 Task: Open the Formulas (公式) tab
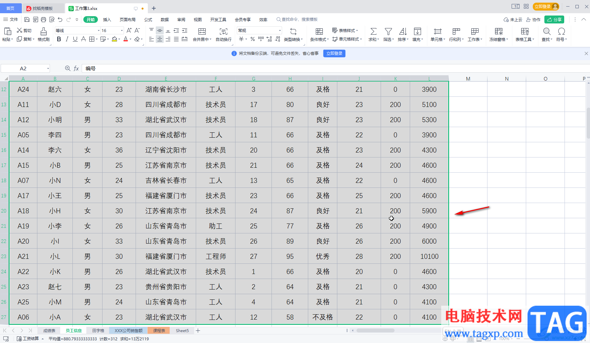(148, 19)
